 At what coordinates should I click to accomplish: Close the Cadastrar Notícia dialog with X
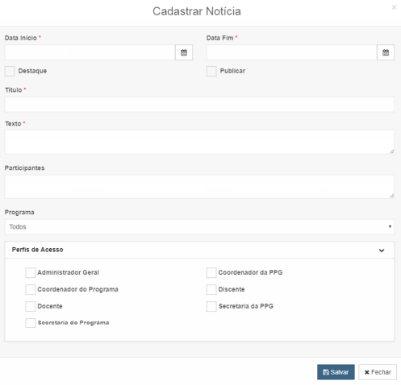[394, 7]
